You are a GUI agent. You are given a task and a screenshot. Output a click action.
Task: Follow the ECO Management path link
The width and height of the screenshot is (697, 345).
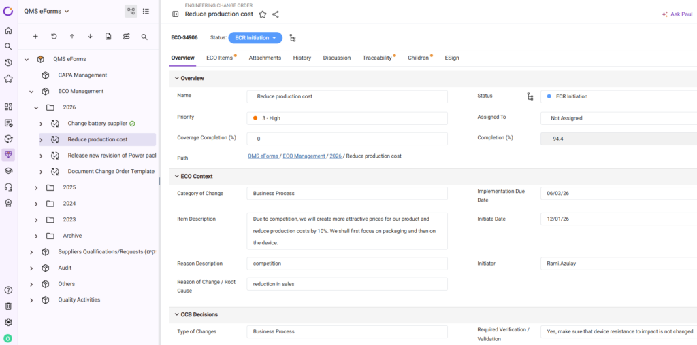pyautogui.click(x=304, y=156)
